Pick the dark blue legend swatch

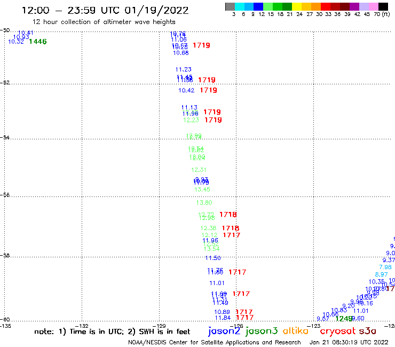tap(258, 6)
